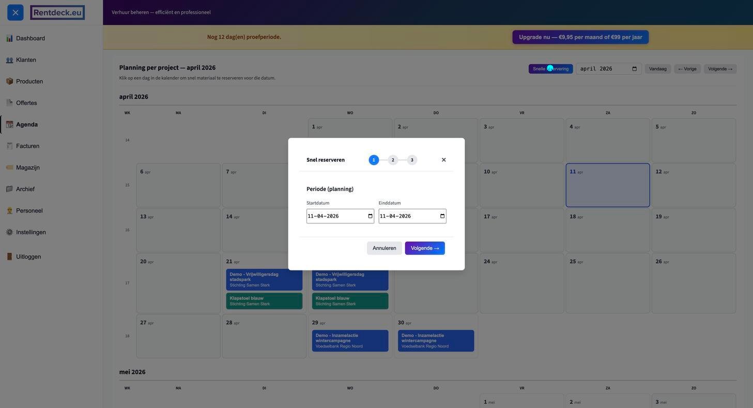Close the sidebar with the X button

(x=16, y=12)
